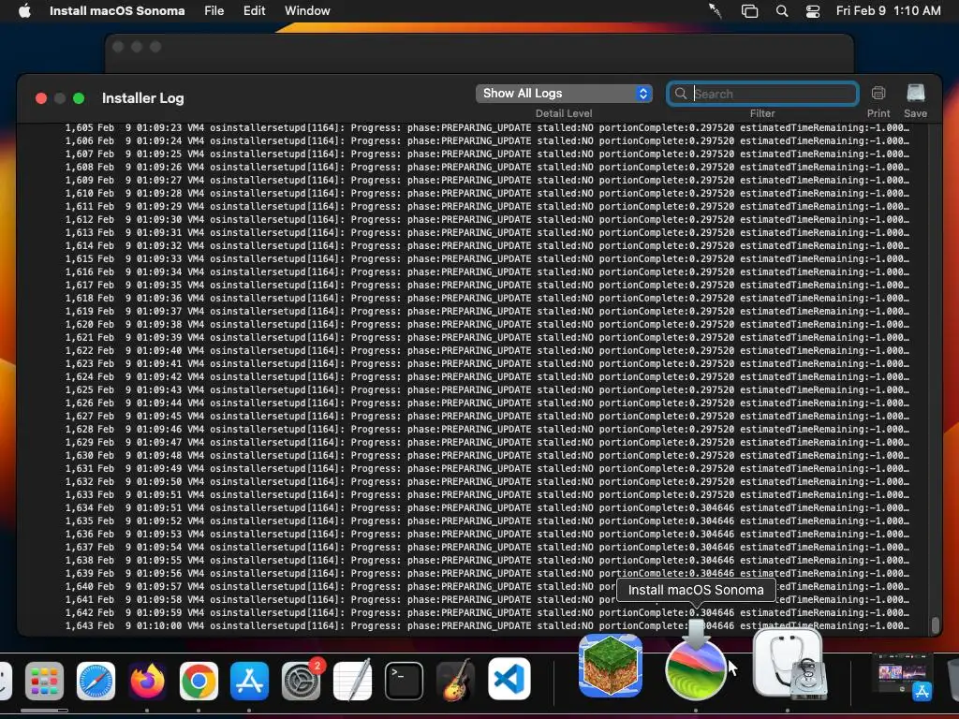Select log line 1,630
959x719 pixels.
(487, 455)
